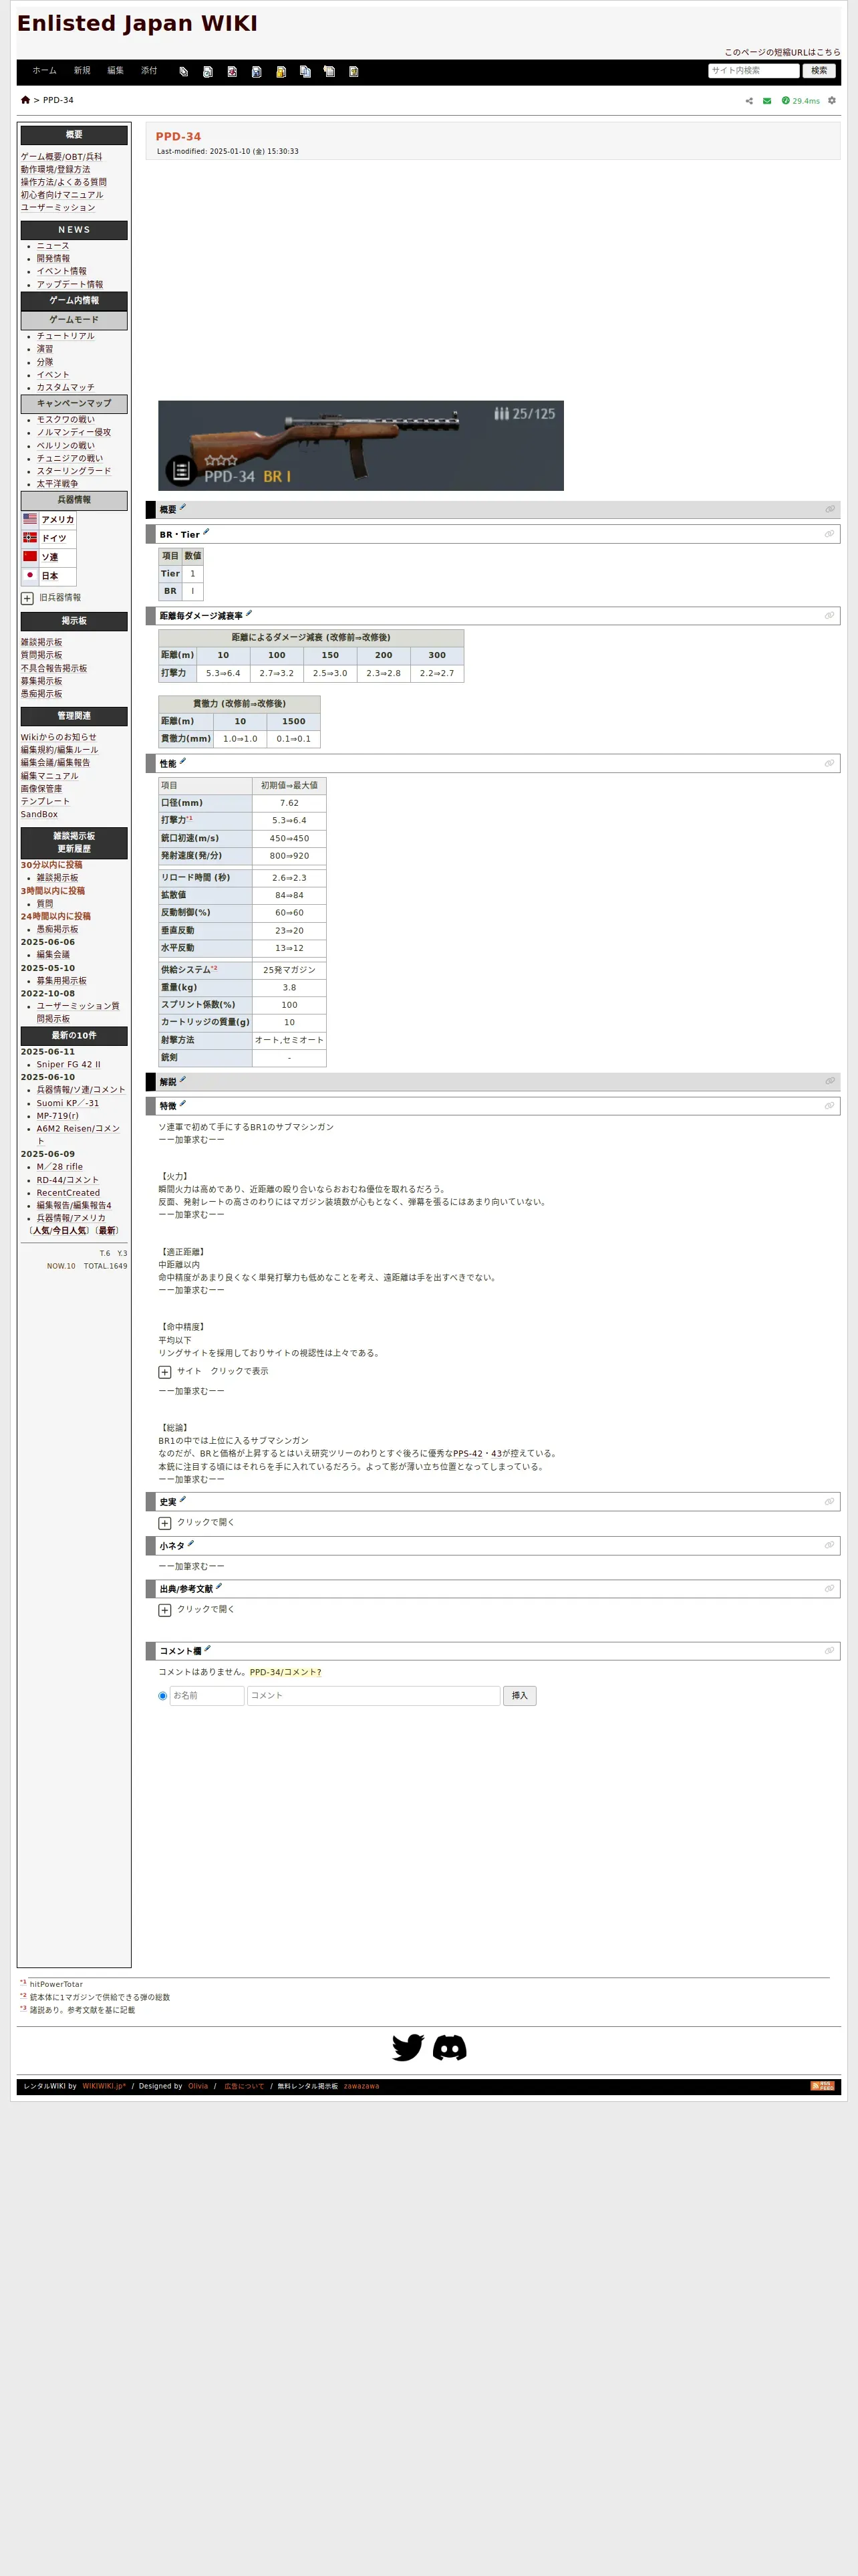Click the blue copy page icon
The height and width of the screenshot is (2576, 858).
click(x=305, y=71)
